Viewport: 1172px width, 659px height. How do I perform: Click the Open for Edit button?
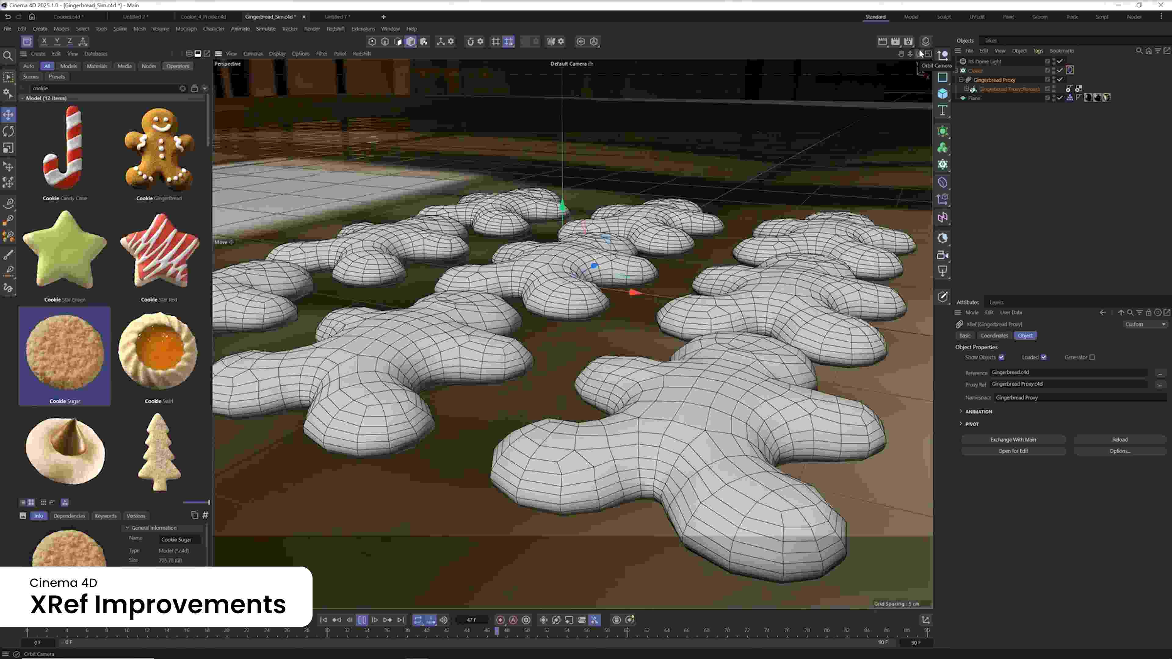(1013, 451)
